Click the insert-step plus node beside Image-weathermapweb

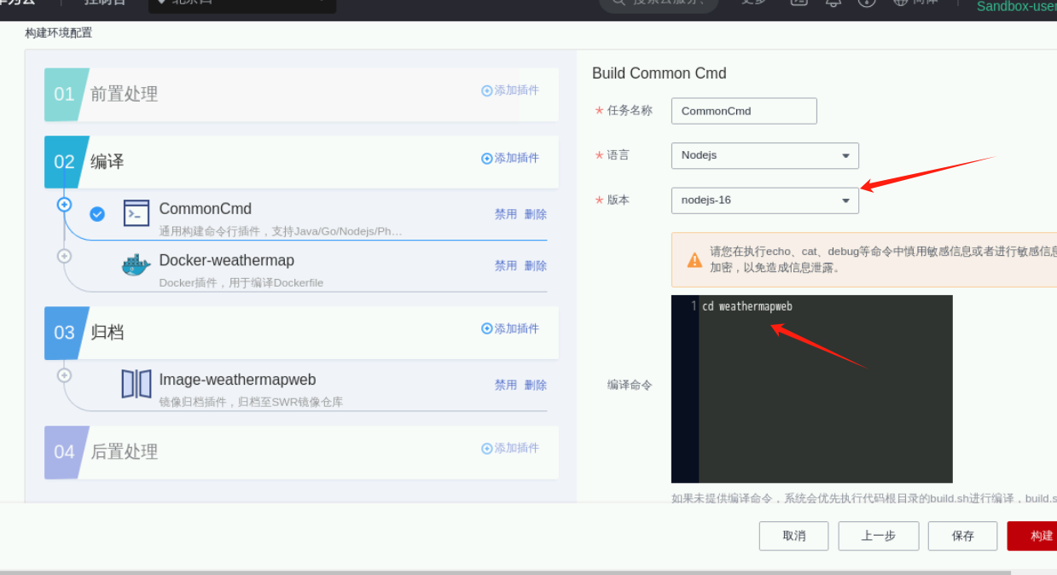coord(64,375)
